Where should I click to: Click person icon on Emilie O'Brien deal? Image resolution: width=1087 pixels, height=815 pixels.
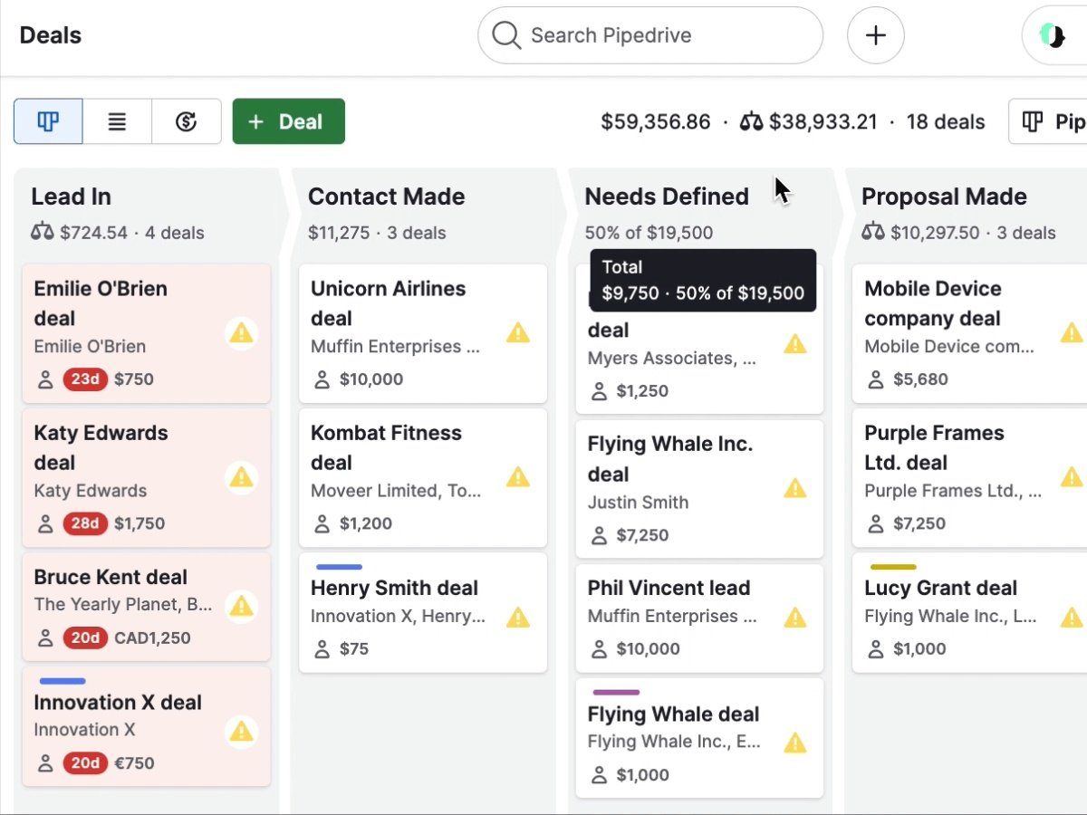tap(45, 379)
